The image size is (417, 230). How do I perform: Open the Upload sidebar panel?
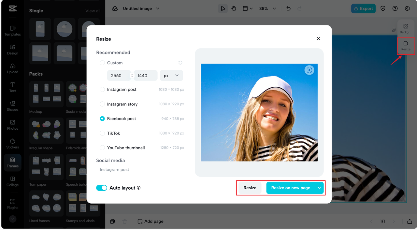(x=13, y=68)
